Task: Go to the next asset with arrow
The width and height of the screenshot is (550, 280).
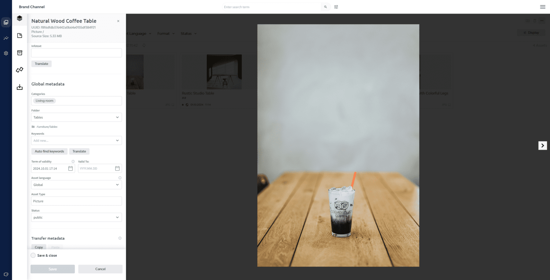Action: [x=543, y=145]
